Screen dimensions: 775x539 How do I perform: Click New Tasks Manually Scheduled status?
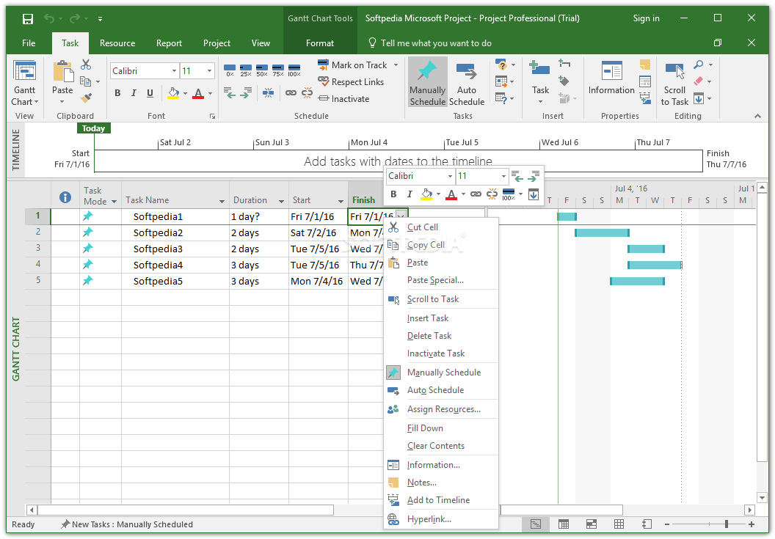(x=126, y=524)
